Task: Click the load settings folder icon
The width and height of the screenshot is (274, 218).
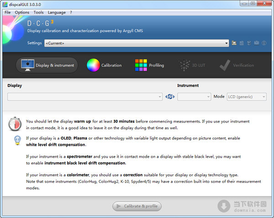Action: (x=234, y=43)
